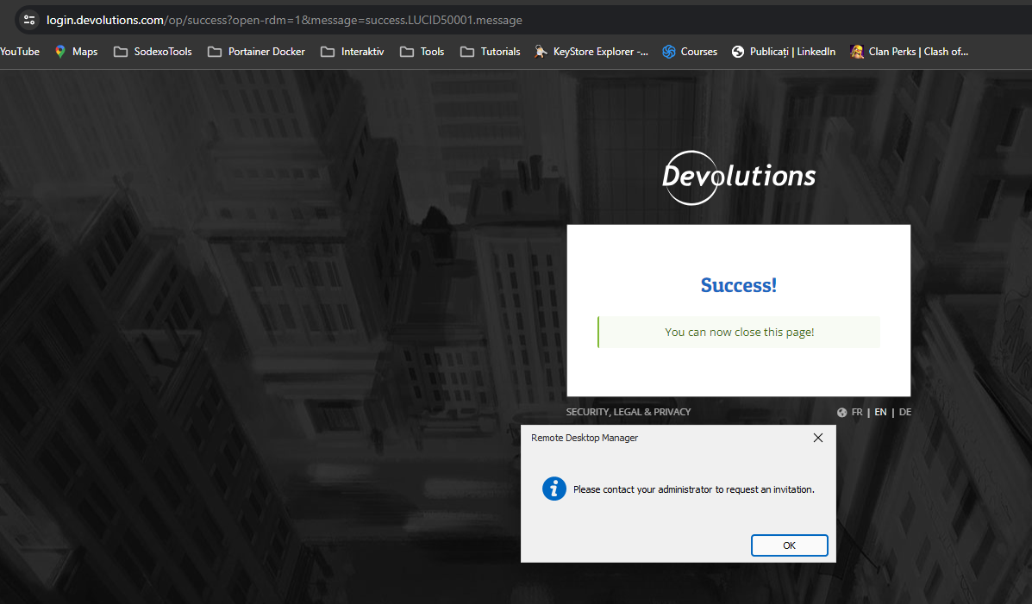1032x604 pixels.
Task: Open the YouTube bookmark
Action: (x=20, y=52)
